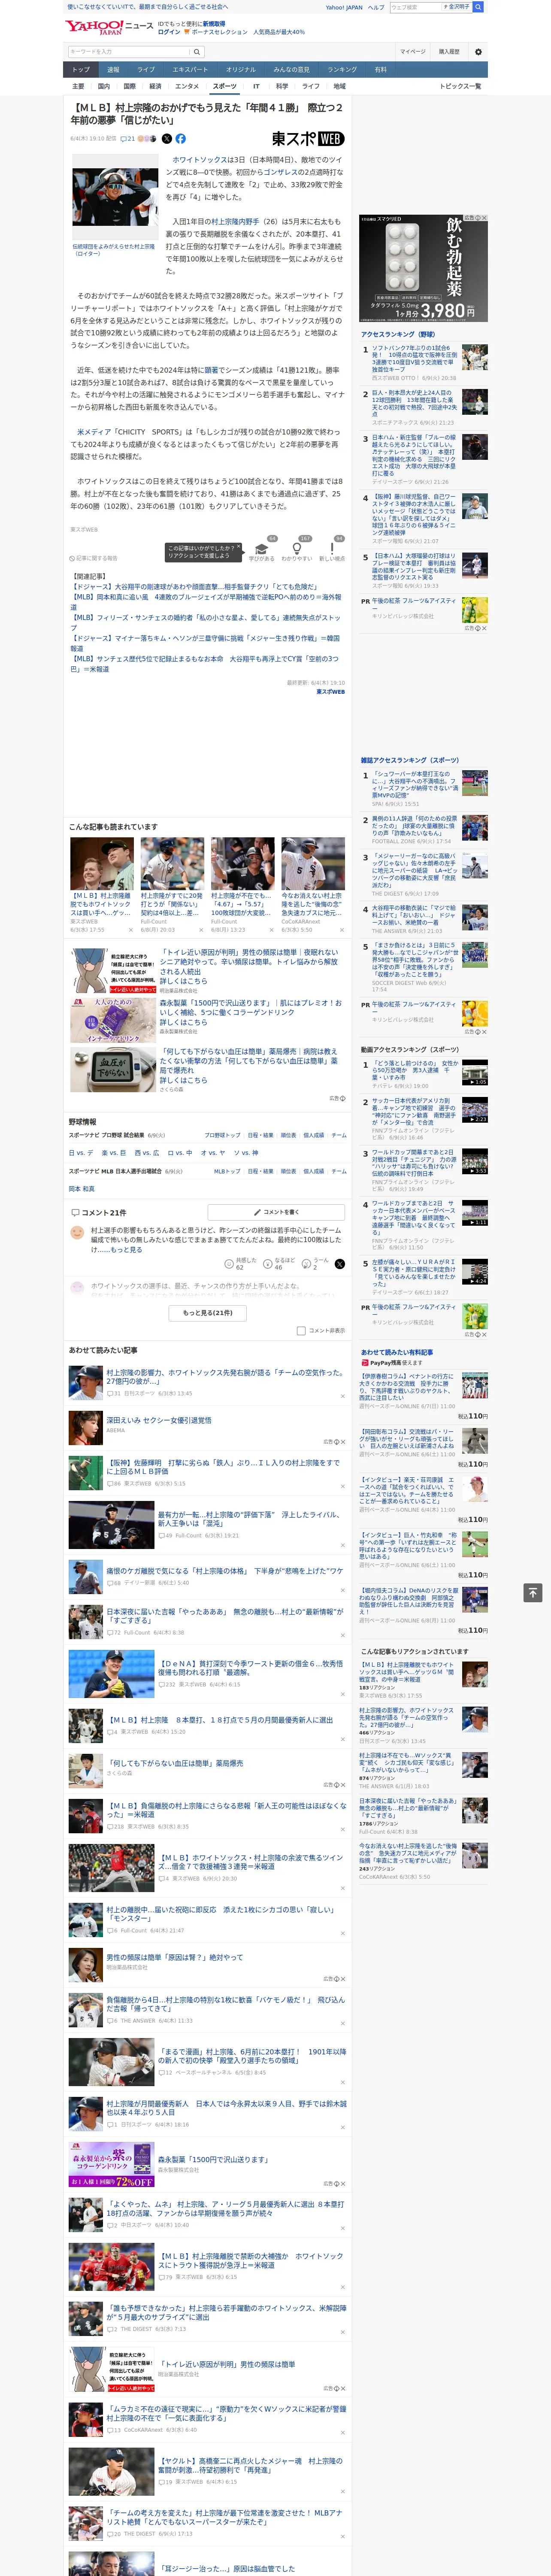The width and height of the screenshot is (551, 2576).
Task: Click なるほど reaction on first comment
Action: [278, 1263]
